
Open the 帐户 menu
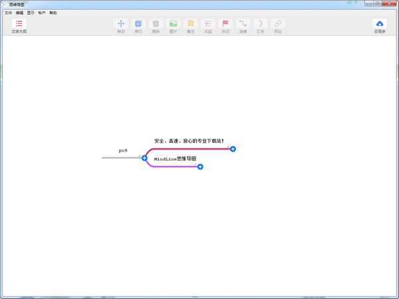click(x=42, y=13)
